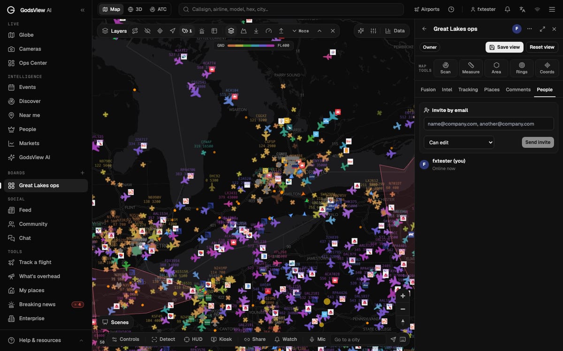Expand the Great Lakes ops panel fullscreen
Screen dimensions: 563x351
(x=542, y=29)
